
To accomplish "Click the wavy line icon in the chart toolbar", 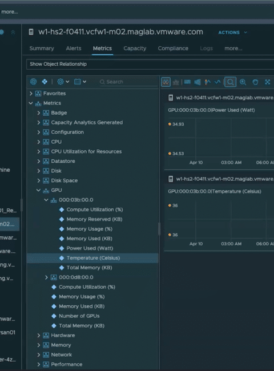I will (x=217, y=82).
